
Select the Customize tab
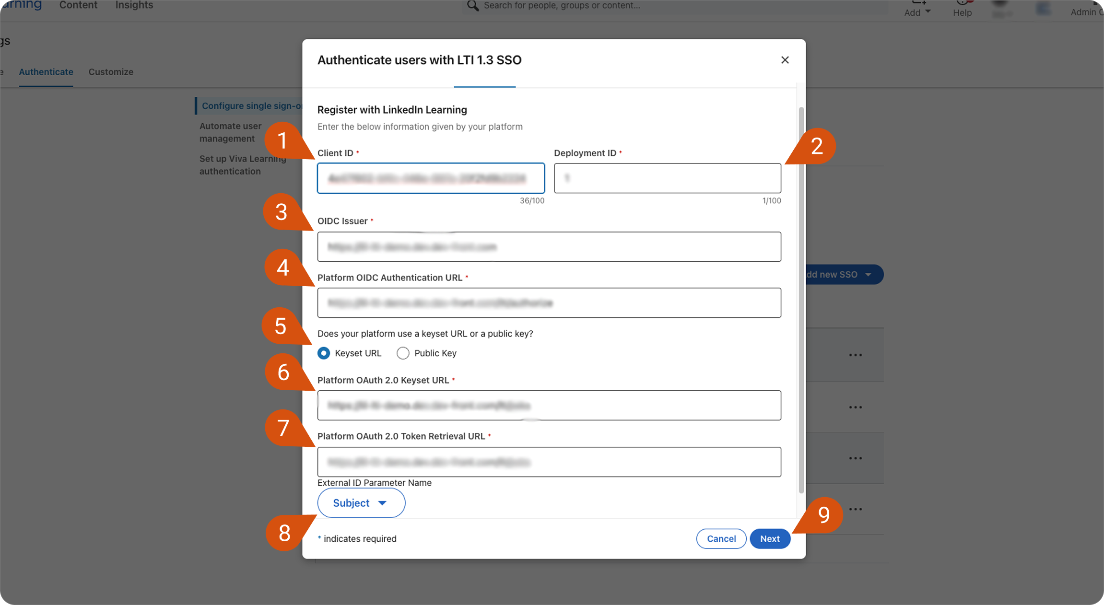tap(111, 72)
